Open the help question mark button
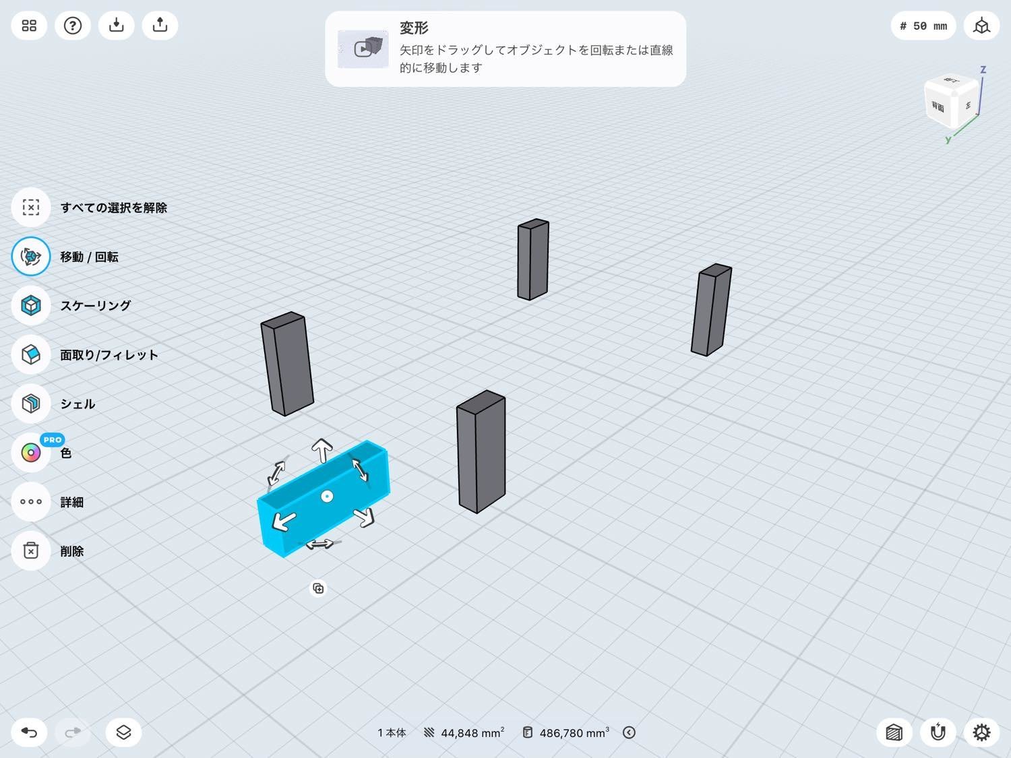 pyautogui.click(x=73, y=26)
